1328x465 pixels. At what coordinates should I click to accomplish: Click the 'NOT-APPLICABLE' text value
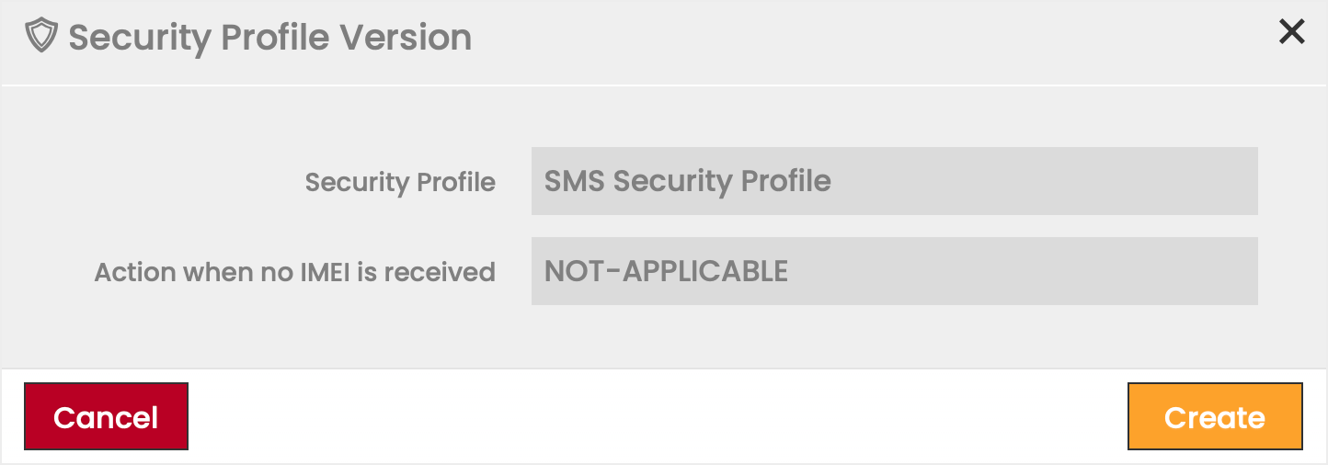click(666, 271)
